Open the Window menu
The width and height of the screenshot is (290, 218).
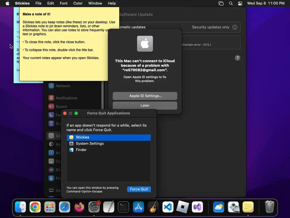95,3
